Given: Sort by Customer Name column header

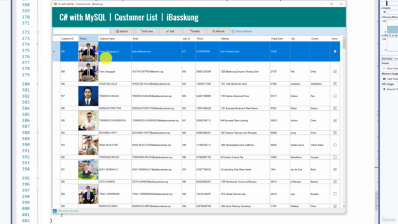Looking at the screenshot, I should (114, 39).
